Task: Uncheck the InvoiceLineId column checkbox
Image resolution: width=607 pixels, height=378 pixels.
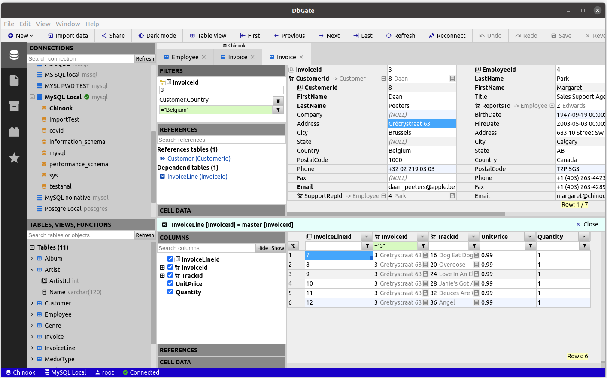Action: [170, 259]
